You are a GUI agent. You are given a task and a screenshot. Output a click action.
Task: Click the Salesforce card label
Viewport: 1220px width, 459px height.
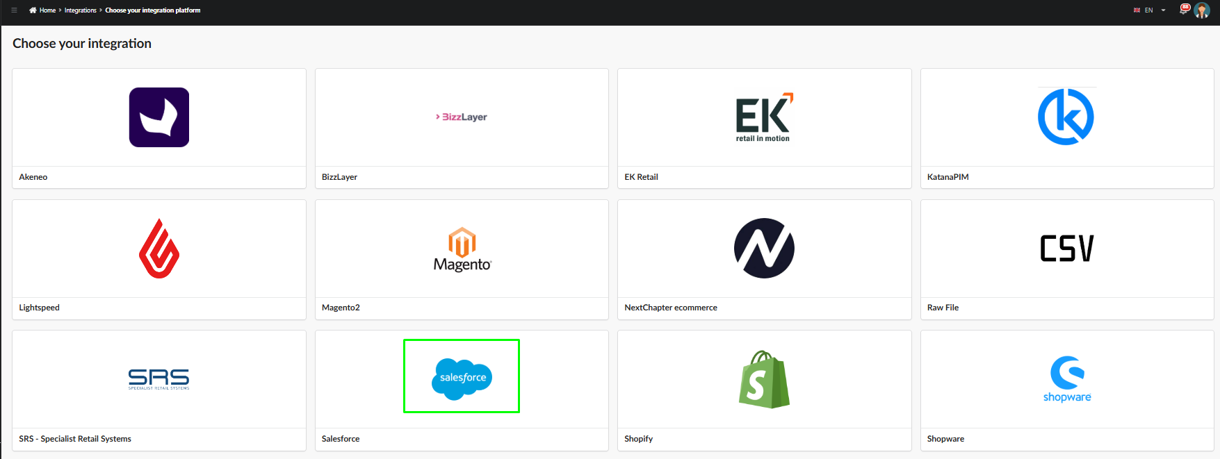341,439
